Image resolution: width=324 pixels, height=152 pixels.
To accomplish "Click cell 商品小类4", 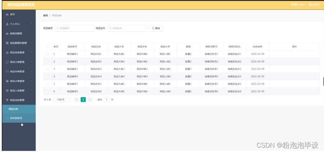I will [x=165, y=77].
